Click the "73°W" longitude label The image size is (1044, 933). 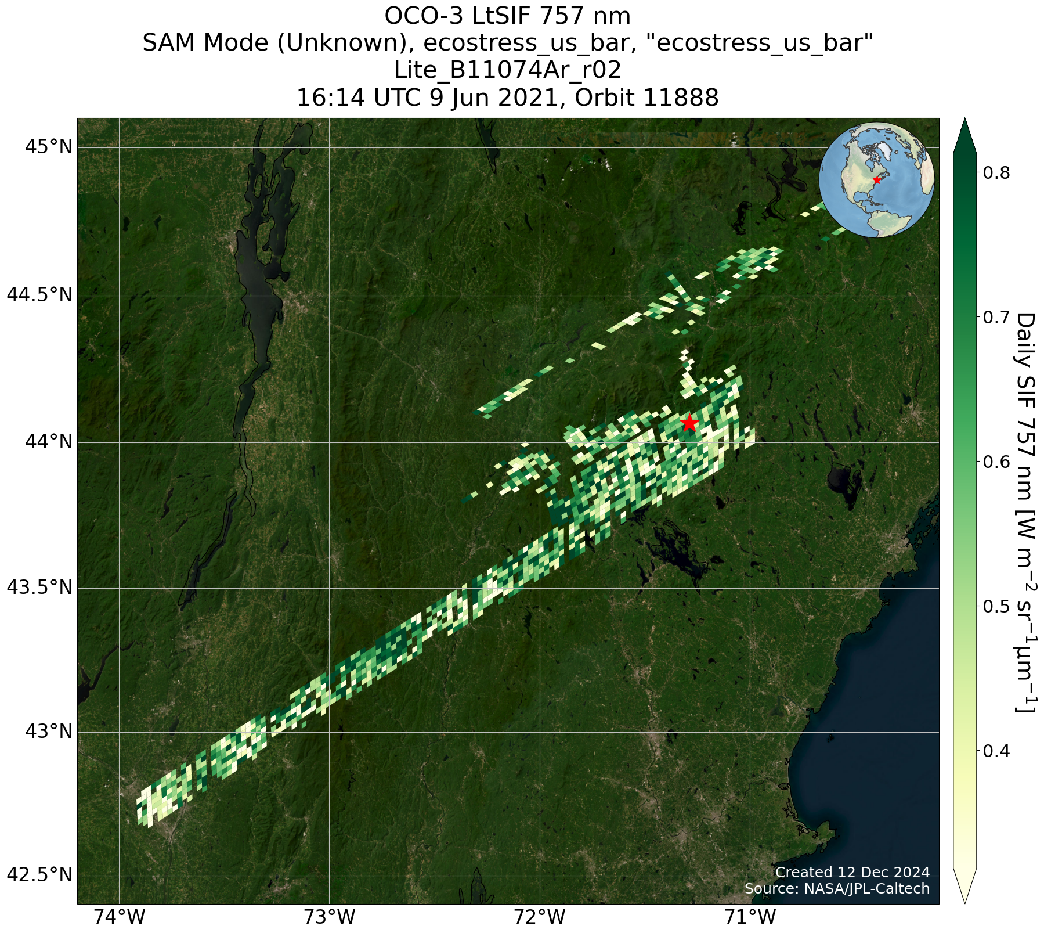330,918
